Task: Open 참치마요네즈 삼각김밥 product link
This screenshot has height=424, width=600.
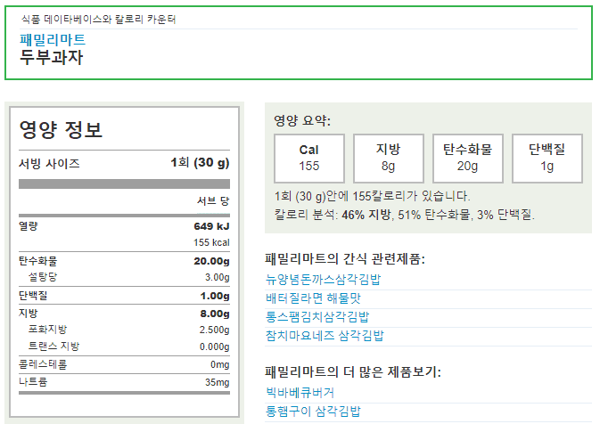Action: point(325,336)
